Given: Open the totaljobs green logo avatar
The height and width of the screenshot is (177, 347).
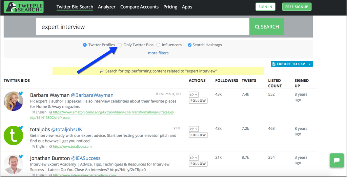Looking at the screenshot, I should click(13, 135).
